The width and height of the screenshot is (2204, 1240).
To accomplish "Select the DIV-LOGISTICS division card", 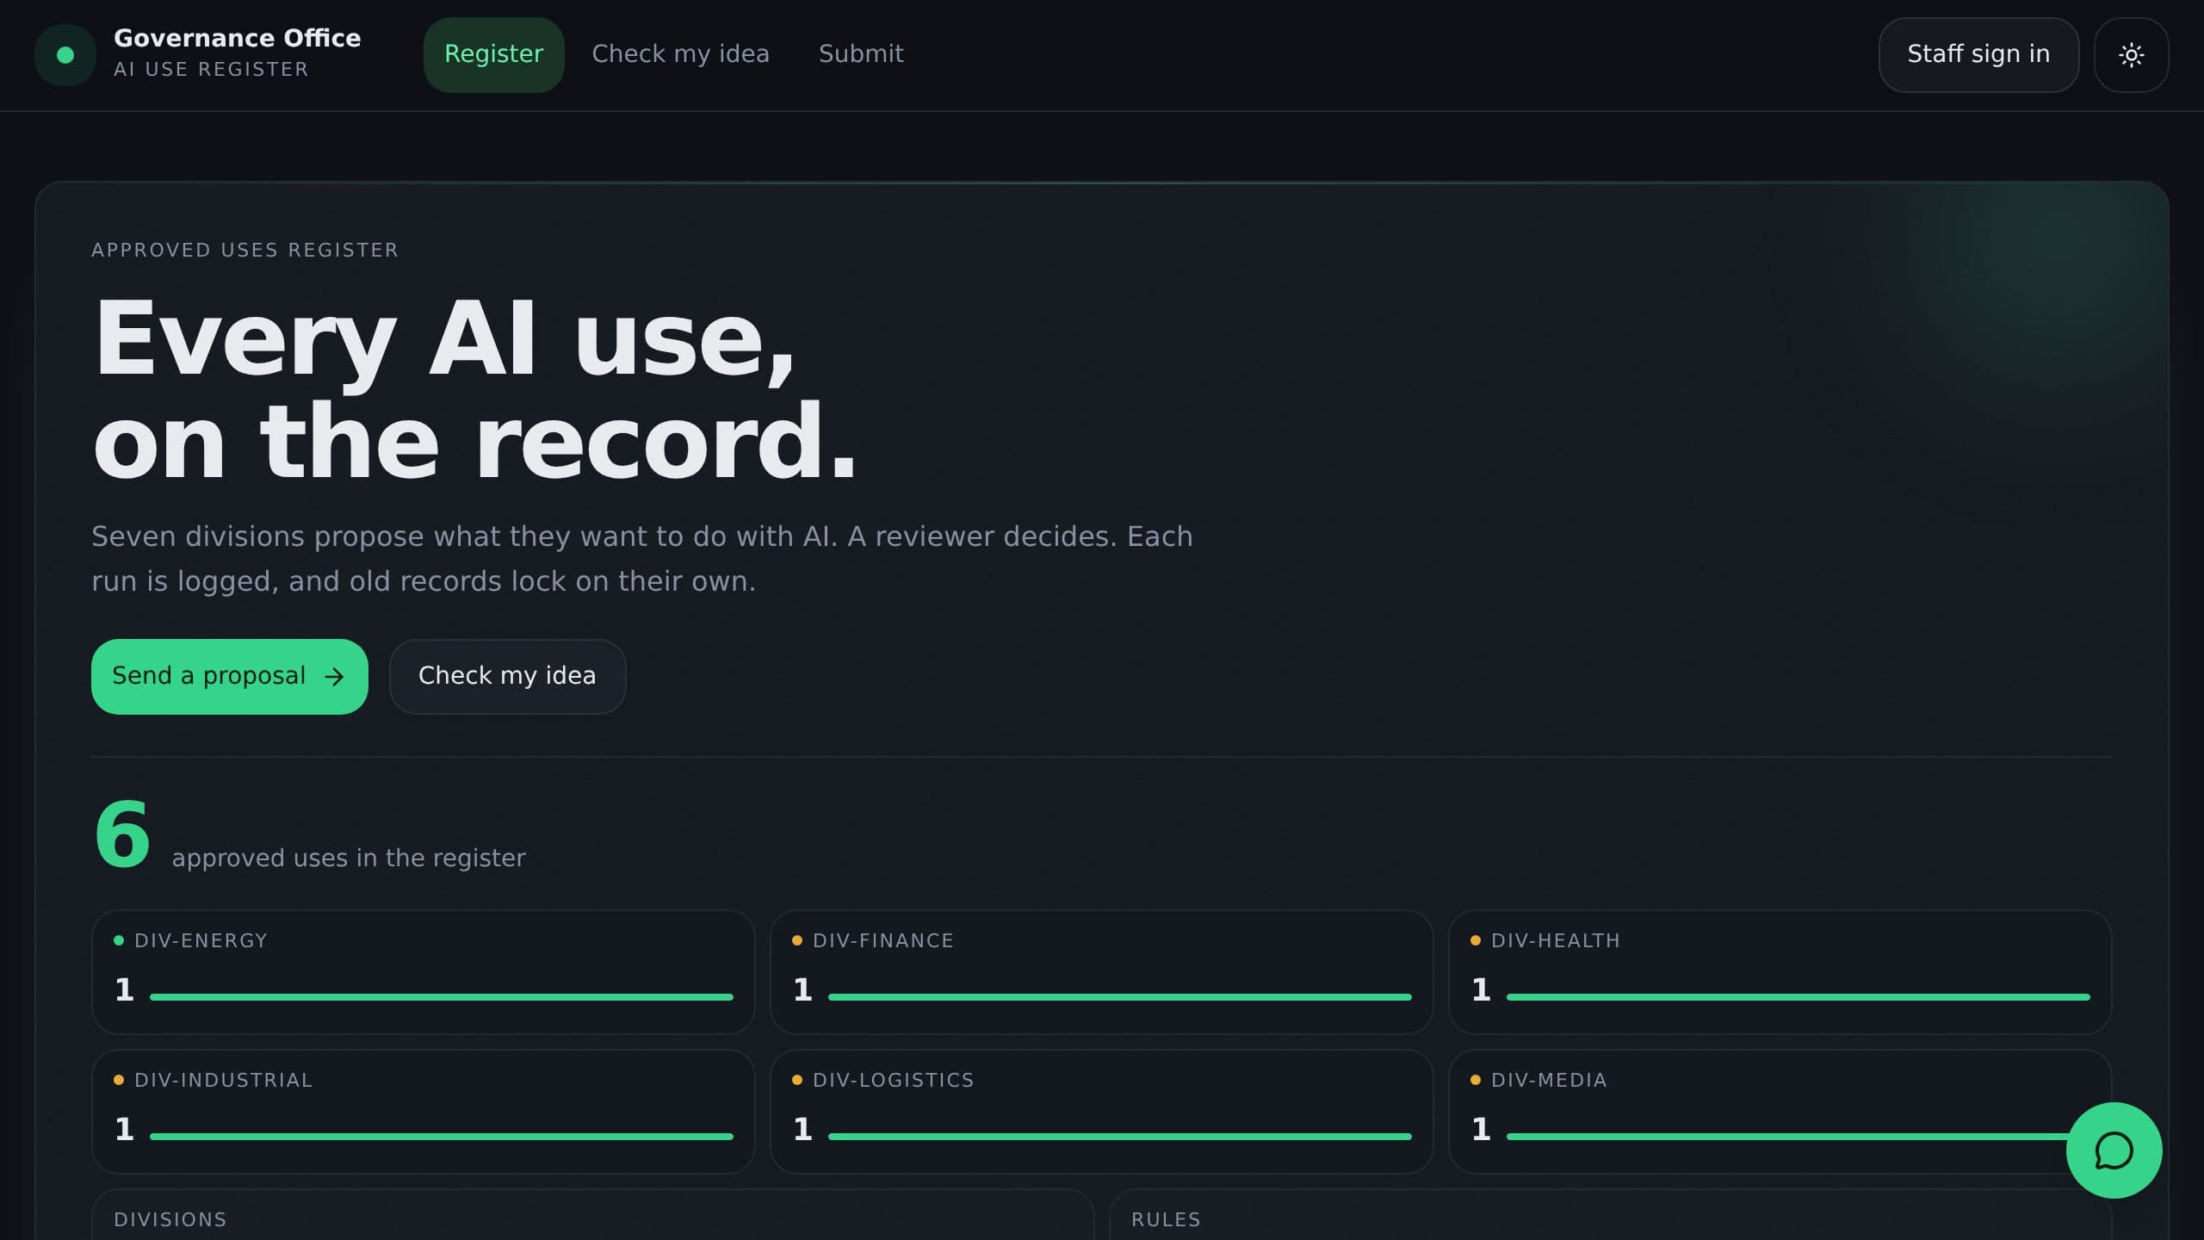I will (1101, 1112).
